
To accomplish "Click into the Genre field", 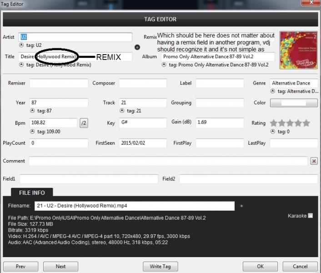I will coord(294,83).
